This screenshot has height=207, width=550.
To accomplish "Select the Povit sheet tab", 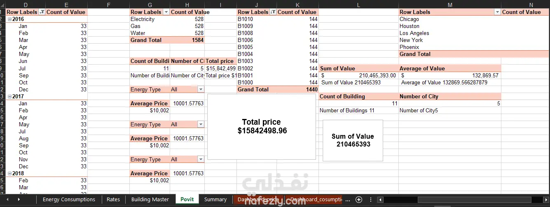I will coord(187,200).
